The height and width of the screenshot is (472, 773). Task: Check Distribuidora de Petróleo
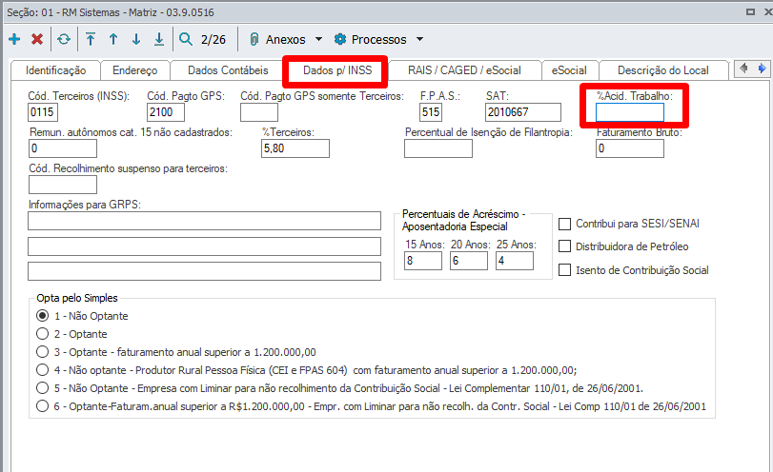[x=564, y=246]
